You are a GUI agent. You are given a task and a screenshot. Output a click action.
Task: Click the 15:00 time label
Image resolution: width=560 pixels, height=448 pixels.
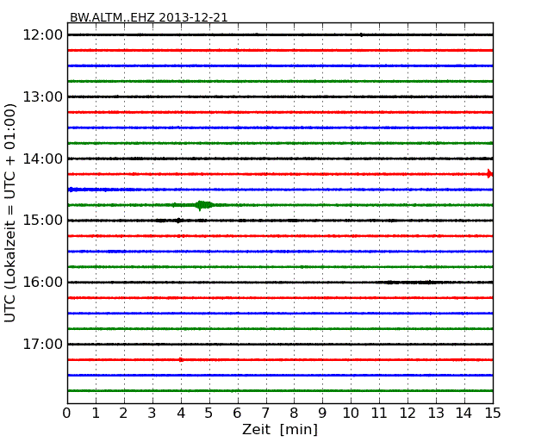point(43,221)
